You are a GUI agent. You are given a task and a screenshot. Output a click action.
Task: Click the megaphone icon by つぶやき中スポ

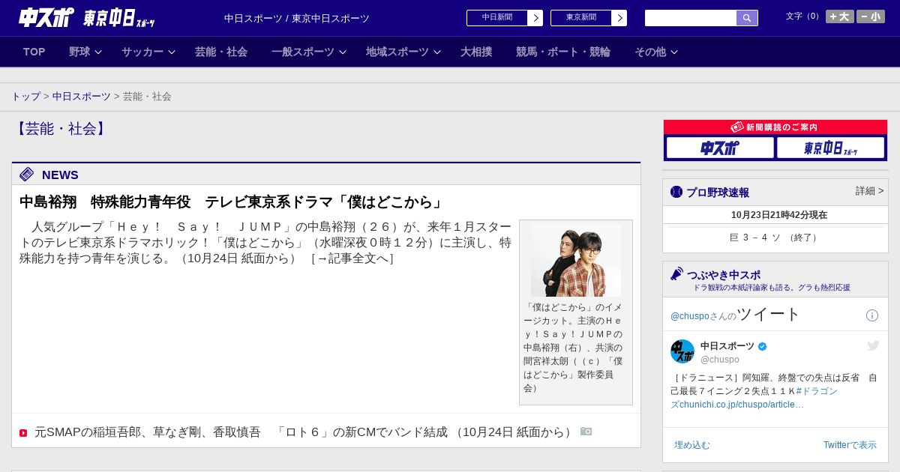click(x=676, y=273)
